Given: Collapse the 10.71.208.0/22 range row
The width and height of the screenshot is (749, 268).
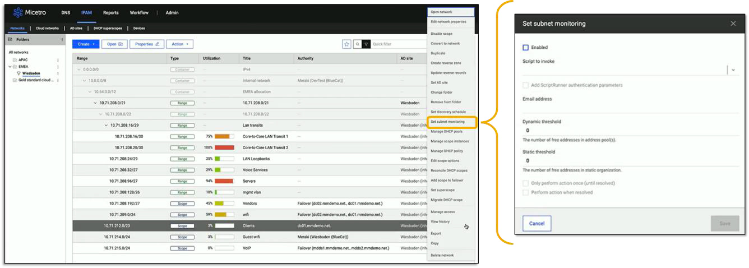Looking at the screenshot, I should coord(100,114).
